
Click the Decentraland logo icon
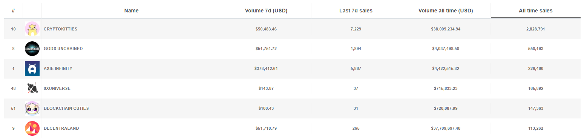(x=32, y=128)
